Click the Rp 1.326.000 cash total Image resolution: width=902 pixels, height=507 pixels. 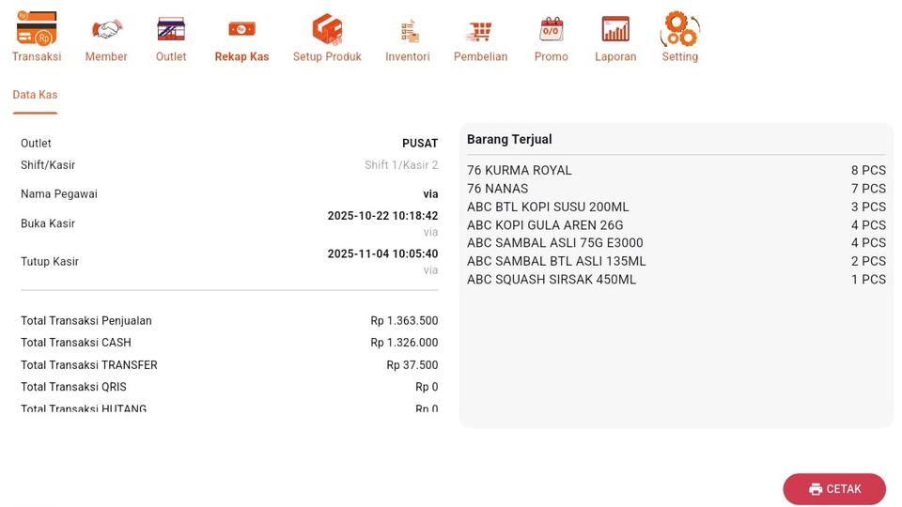click(x=404, y=343)
